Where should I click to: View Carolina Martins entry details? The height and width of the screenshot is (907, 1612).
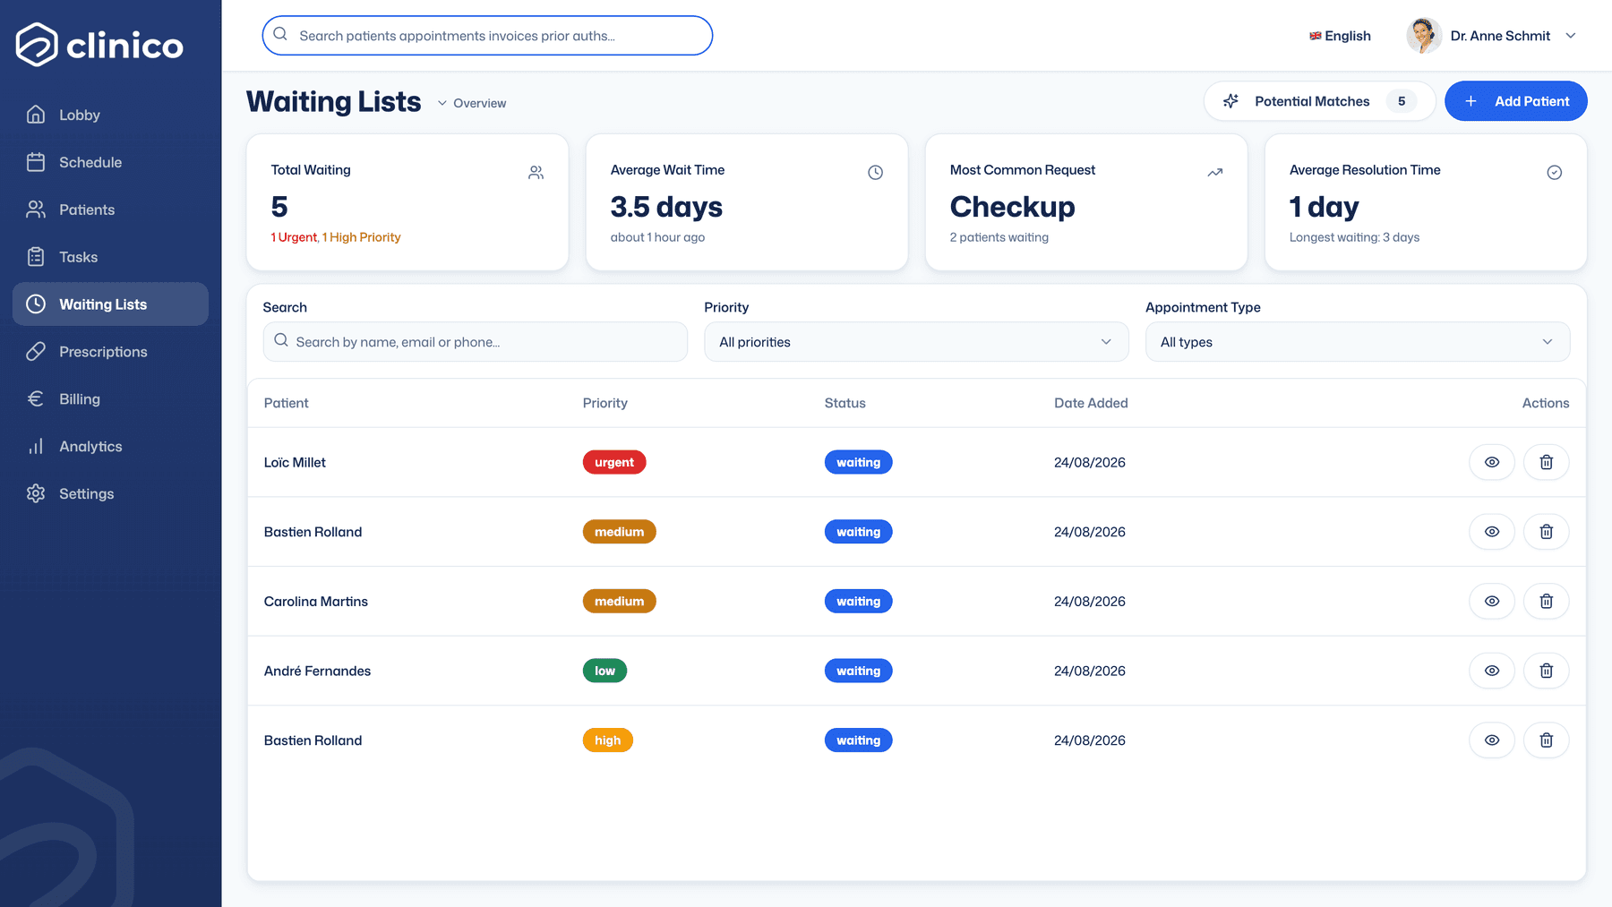coord(1492,602)
